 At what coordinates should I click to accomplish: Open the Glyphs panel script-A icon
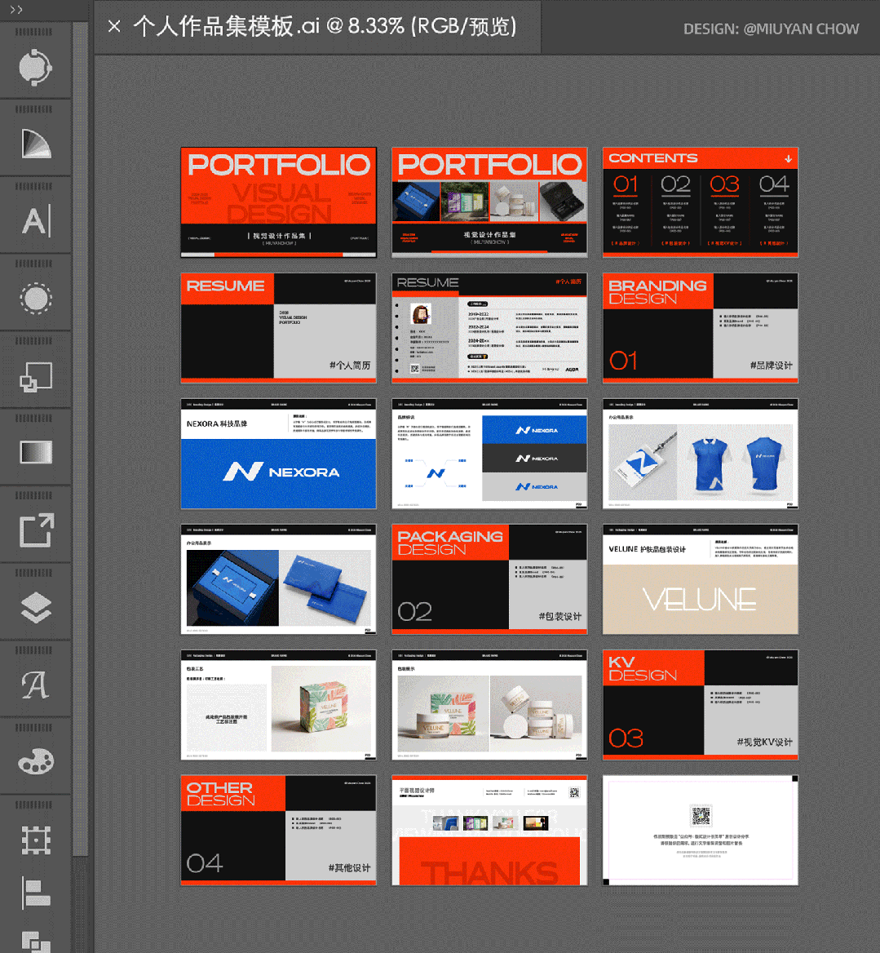click(x=35, y=685)
